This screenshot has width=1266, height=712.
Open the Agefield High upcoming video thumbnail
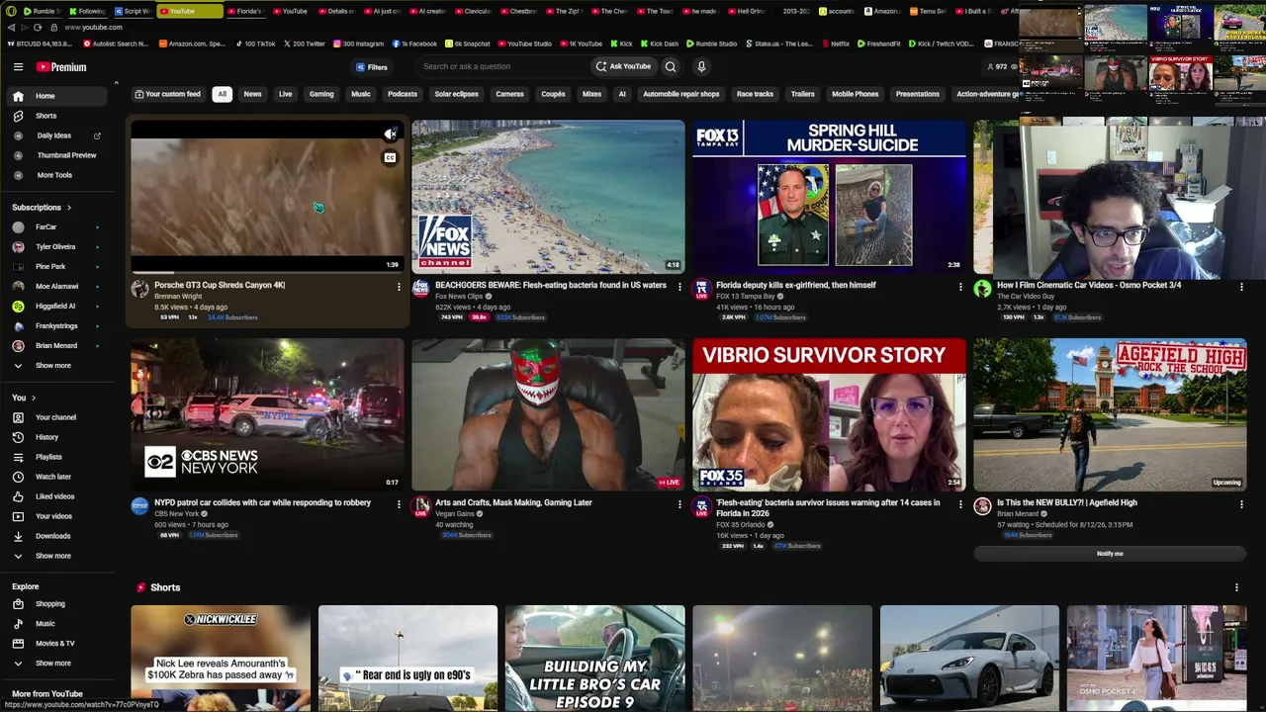(1110, 415)
